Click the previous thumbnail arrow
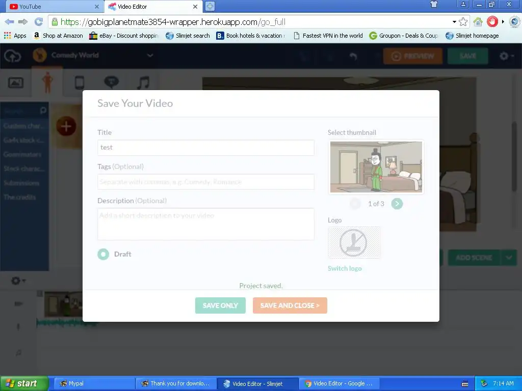The height and width of the screenshot is (391, 522). click(x=355, y=204)
